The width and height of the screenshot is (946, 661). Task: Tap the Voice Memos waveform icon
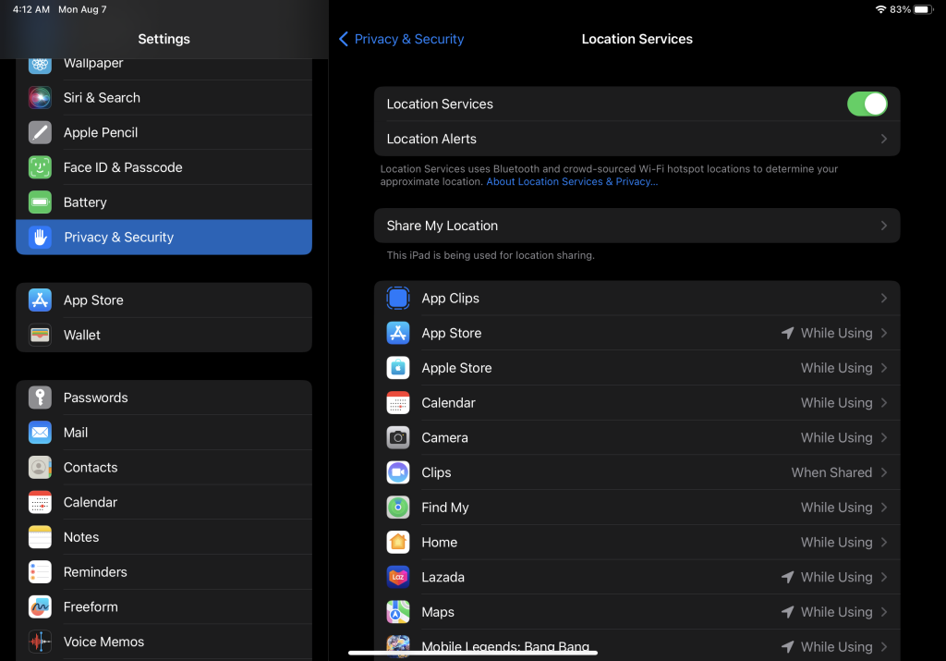(x=40, y=642)
